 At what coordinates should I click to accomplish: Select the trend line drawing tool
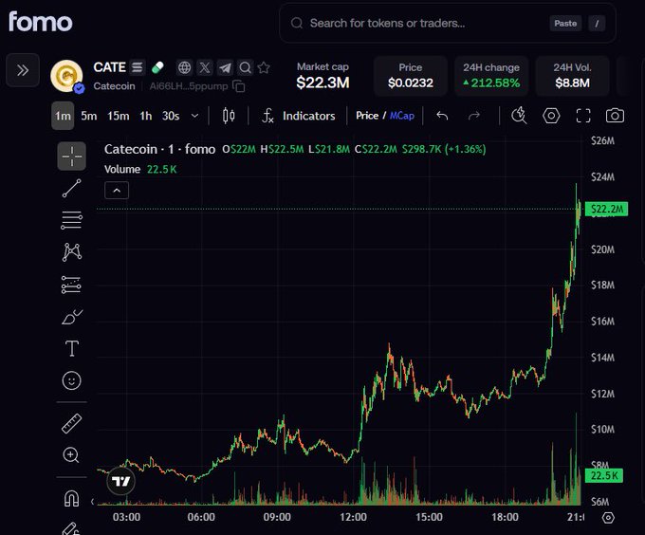pyautogui.click(x=71, y=189)
